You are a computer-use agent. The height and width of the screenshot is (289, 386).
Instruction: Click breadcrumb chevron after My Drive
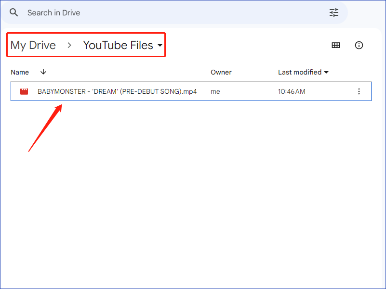(x=69, y=45)
